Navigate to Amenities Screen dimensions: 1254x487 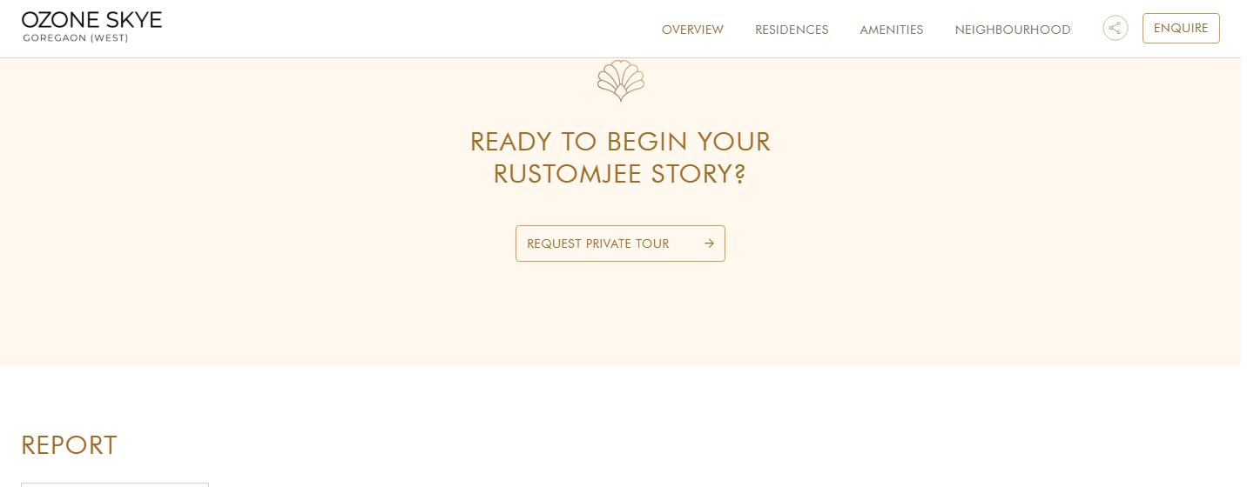891,30
